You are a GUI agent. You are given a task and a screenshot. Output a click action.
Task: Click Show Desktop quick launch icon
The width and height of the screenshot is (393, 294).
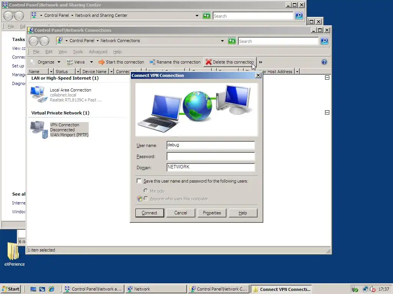[x=33, y=289]
